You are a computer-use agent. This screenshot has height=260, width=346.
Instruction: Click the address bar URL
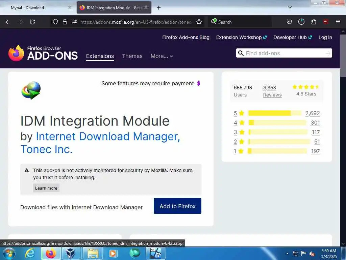click(136, 22)
